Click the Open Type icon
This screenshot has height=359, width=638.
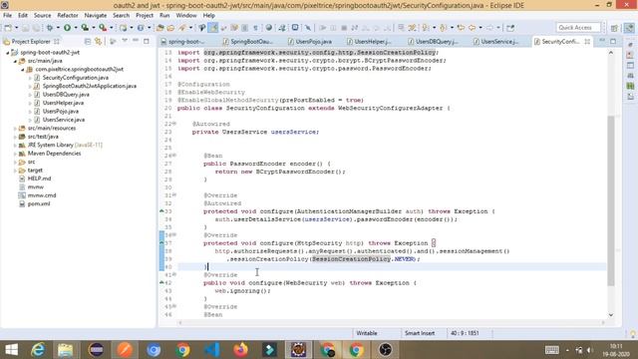[x=159, y=28]
